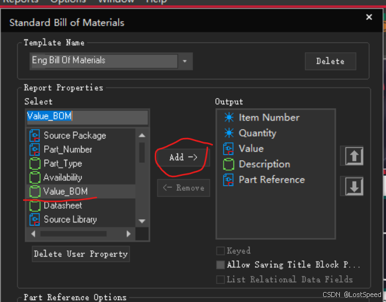
Task: Click the Part_Number property icon
Action: pos(35,150)
